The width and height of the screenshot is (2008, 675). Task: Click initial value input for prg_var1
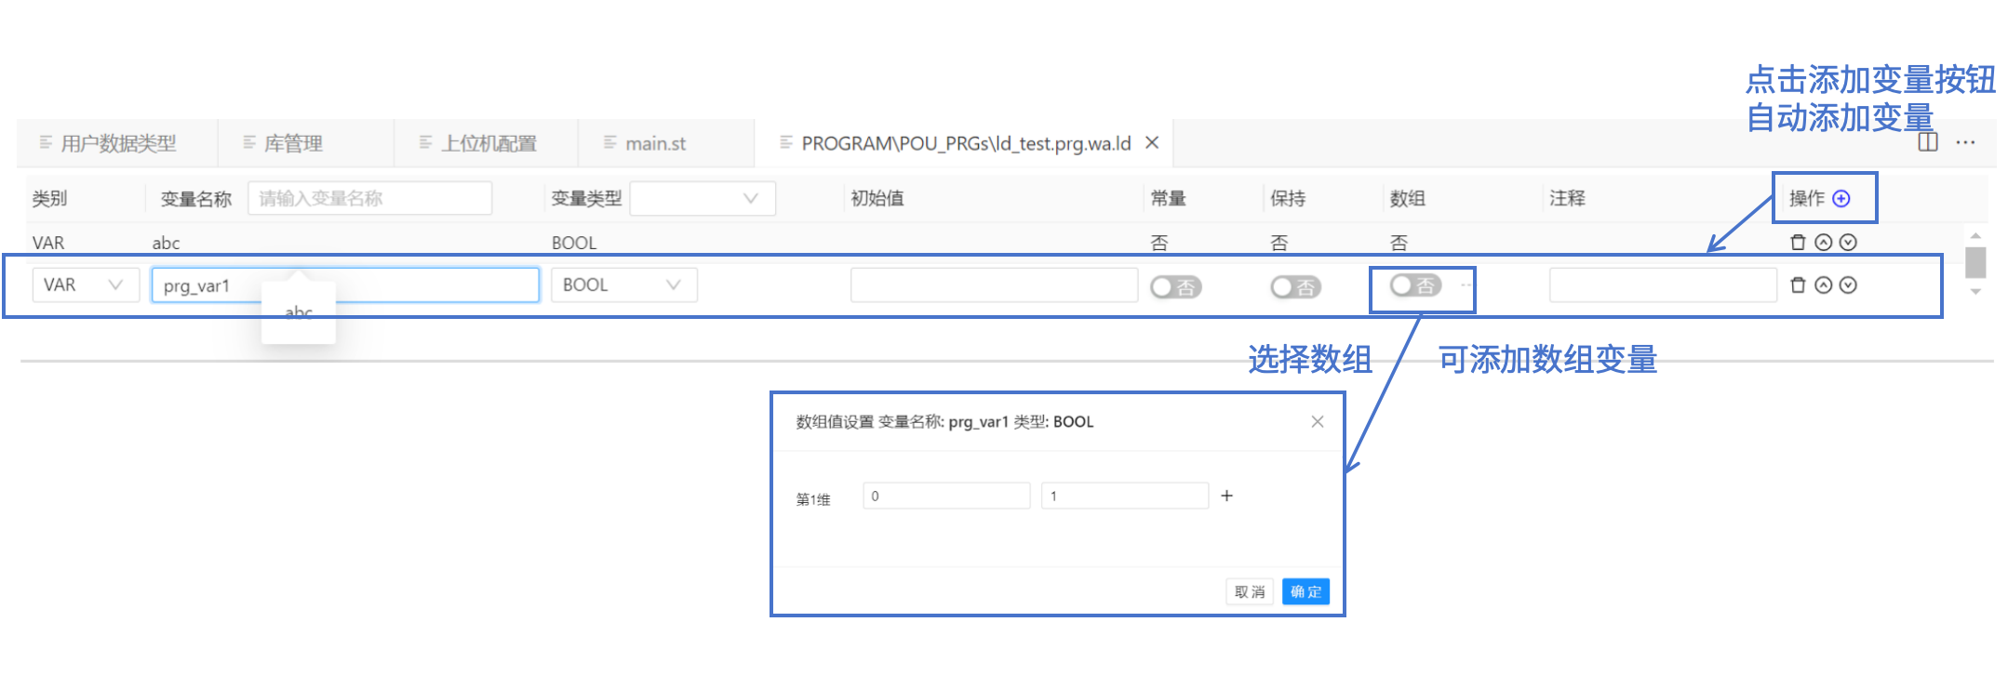coord(994,285)
